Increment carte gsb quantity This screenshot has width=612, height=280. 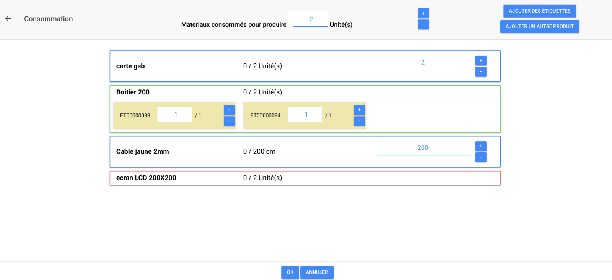tap(480, 61)
